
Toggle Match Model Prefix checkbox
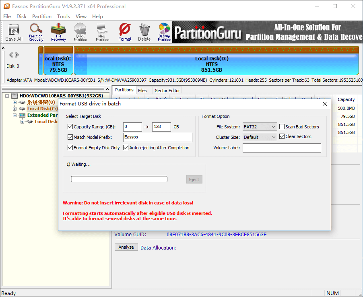point(70,137)
